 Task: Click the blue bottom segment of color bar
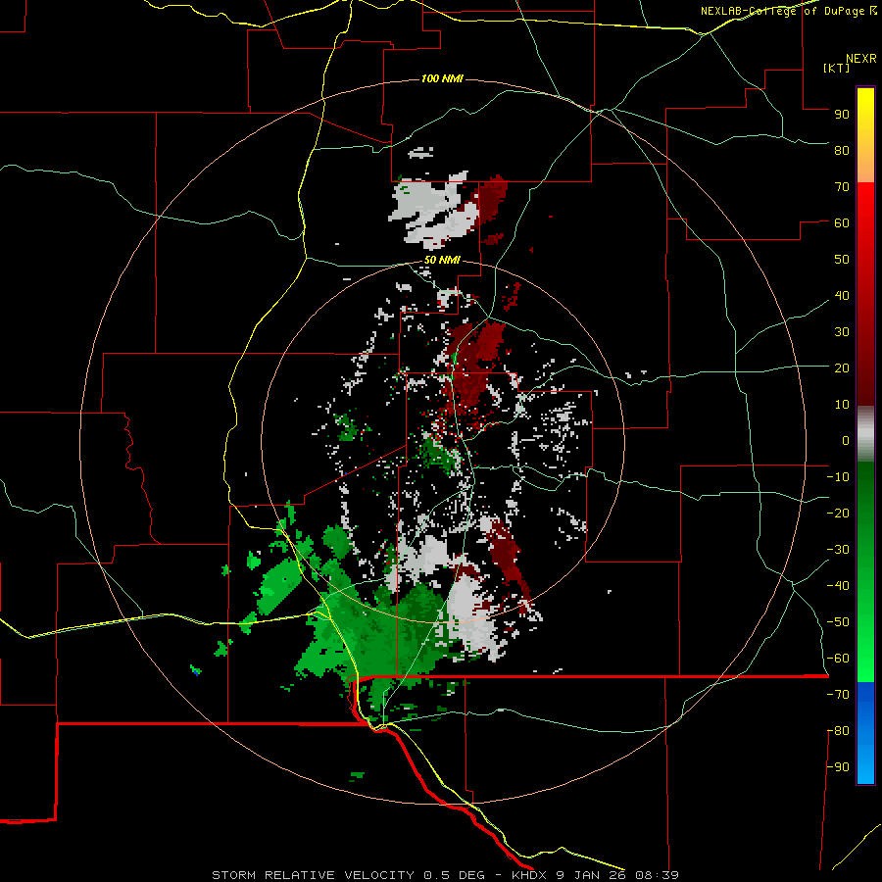(865, 733)
